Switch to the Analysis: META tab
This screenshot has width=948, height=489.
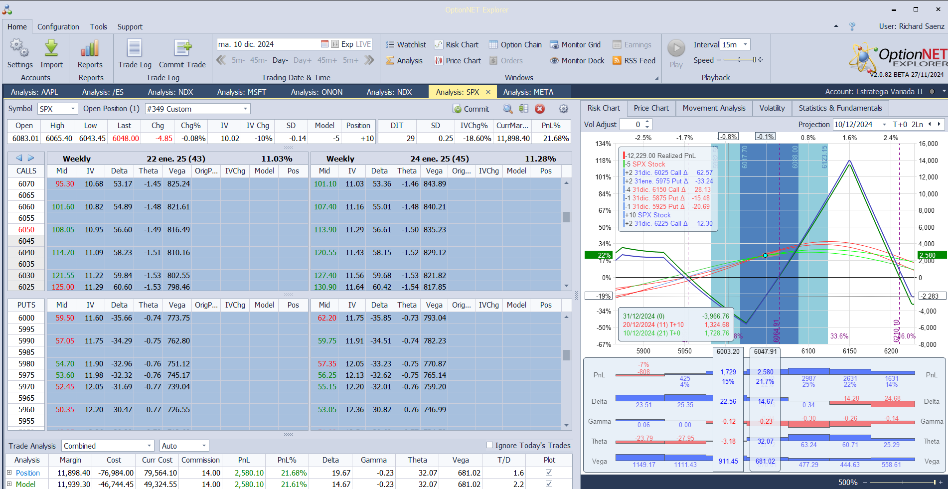pos(528,92)
